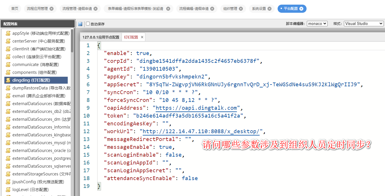Click externalDataSources_oracle scroll icon
Viewport: 385px width, 196px height.
click(8, 151)
